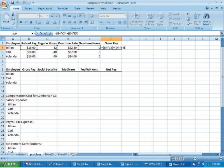Open the Currency number format dropdown
The width and height of the screenshot is (224, 168).
tap(125, 16)
